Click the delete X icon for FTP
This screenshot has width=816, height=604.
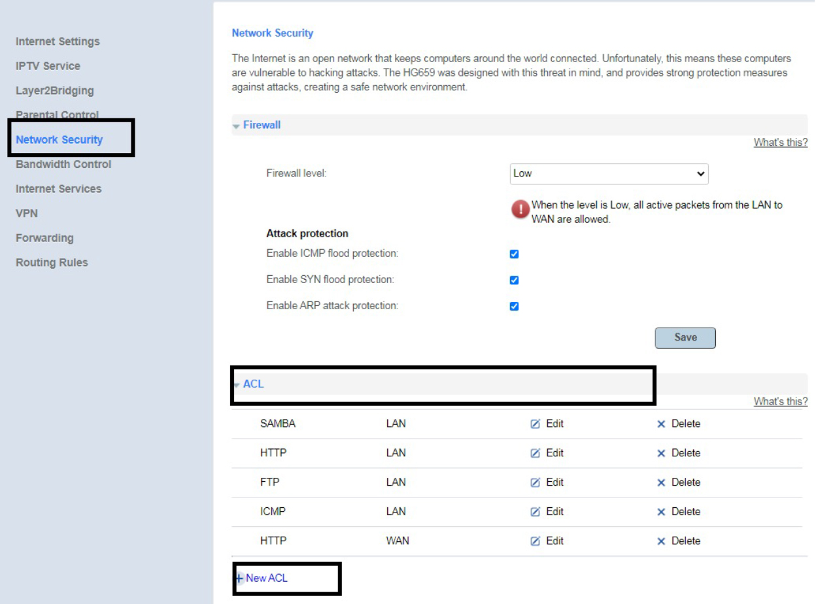(661, 483)
